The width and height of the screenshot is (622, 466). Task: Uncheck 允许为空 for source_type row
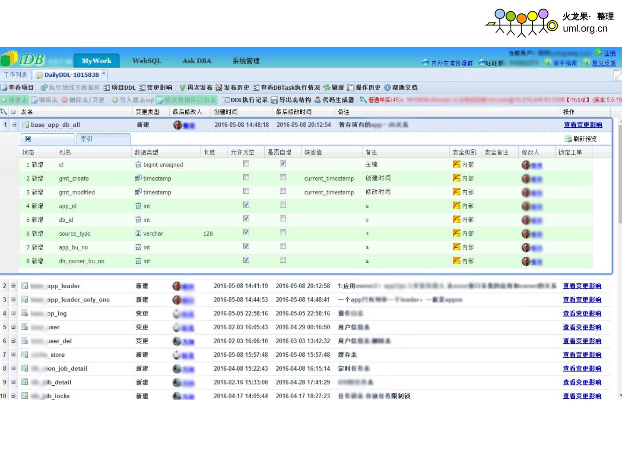tap(246, 233)
